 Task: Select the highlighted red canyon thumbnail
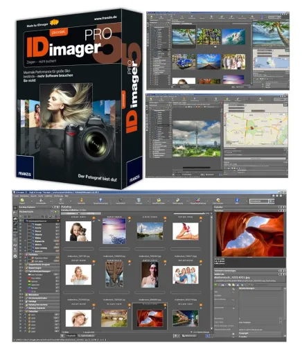pyautogui.click(x=150, y=318)
